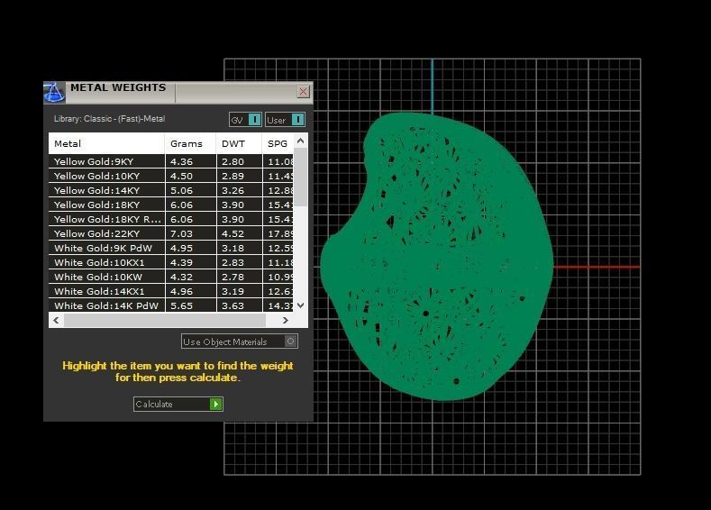Select the Yellow Gold:18KY R... row
The height and width of the screenshot is (510, 711).
click(x=171, y=220)
